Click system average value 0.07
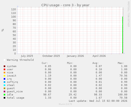Viewport: 131px width, 107px height. tap(99, 66)
